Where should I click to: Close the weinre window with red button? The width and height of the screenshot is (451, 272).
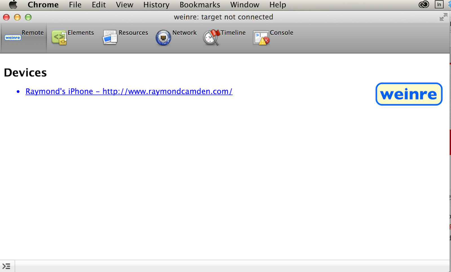[6, 17]
